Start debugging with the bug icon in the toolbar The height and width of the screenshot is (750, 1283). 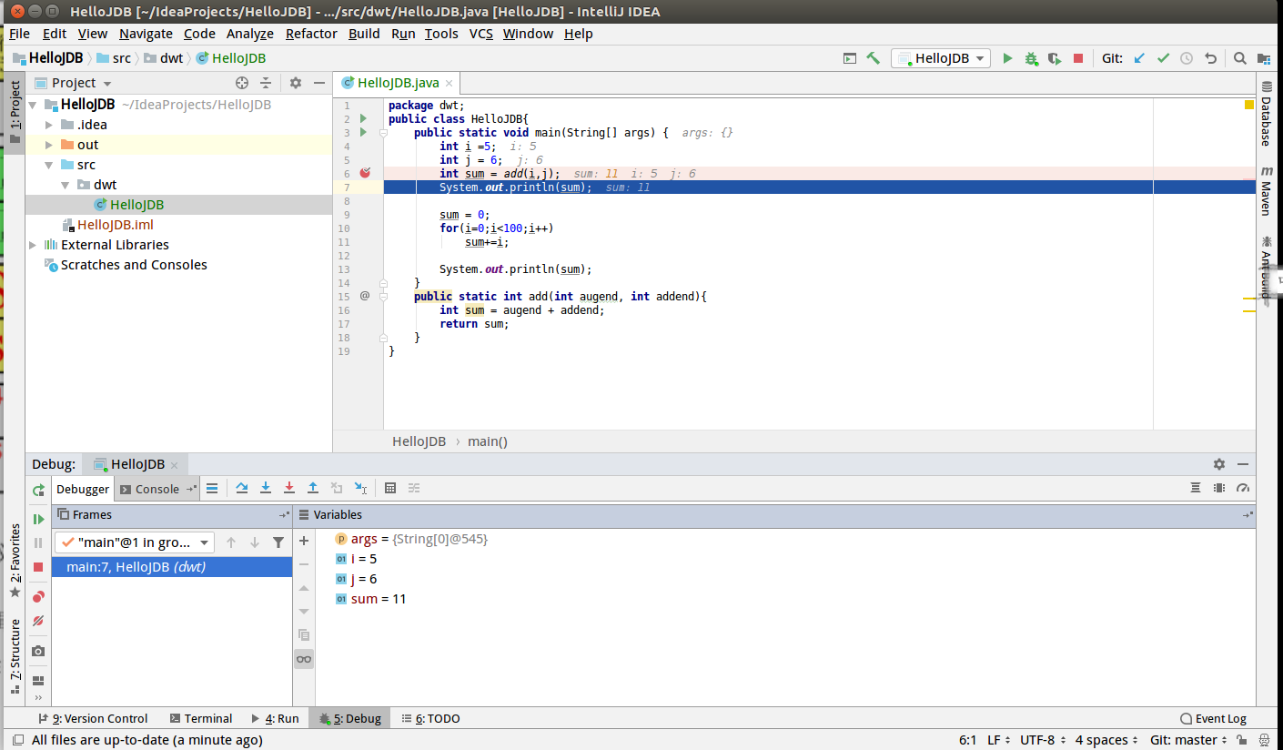(1031, 58)
